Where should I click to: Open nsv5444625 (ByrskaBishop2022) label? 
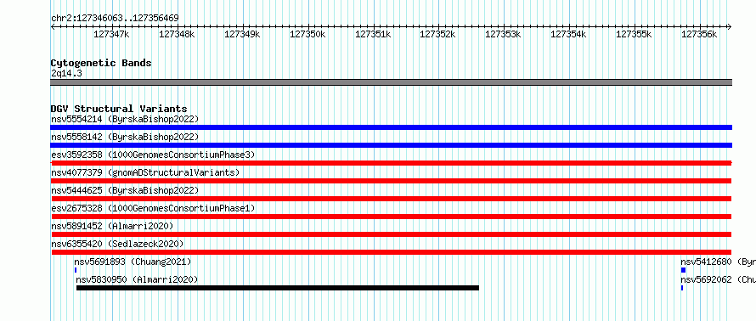[125, 190]
